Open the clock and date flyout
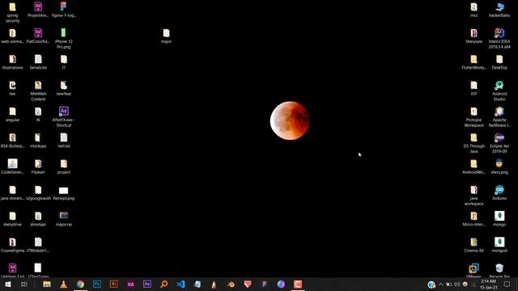Viewport: 518px width, 291px height. 489,284
